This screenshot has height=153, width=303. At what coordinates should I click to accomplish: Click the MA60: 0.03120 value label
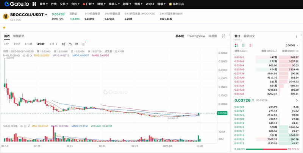pyautogui.click(x=100, y=56)
